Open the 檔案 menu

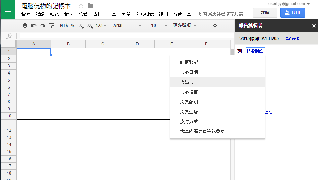click(x=26, y=14)
